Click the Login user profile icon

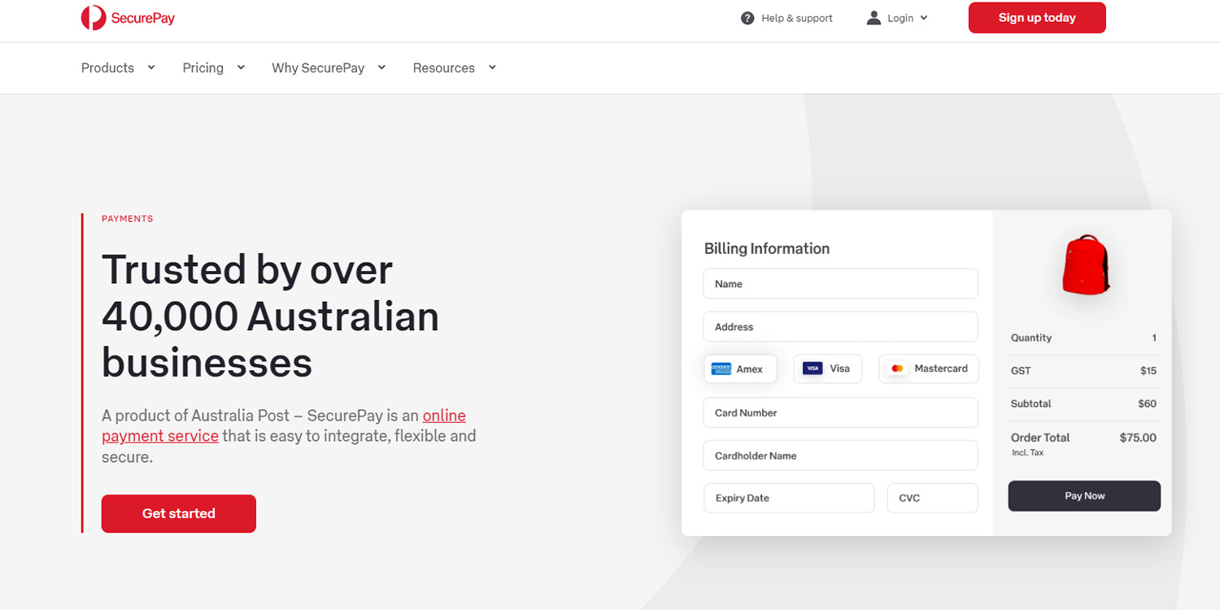click(874, 18)
